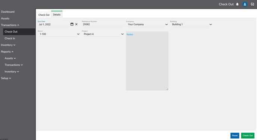Expand Assets under Reports
257x140 pixels.
pyautogui.click(x=10, y=58)
